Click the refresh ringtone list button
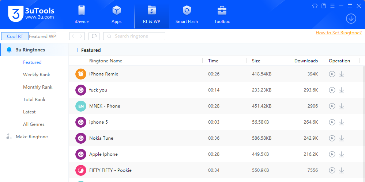The image size is (365, 182). (x=94, y=36)
